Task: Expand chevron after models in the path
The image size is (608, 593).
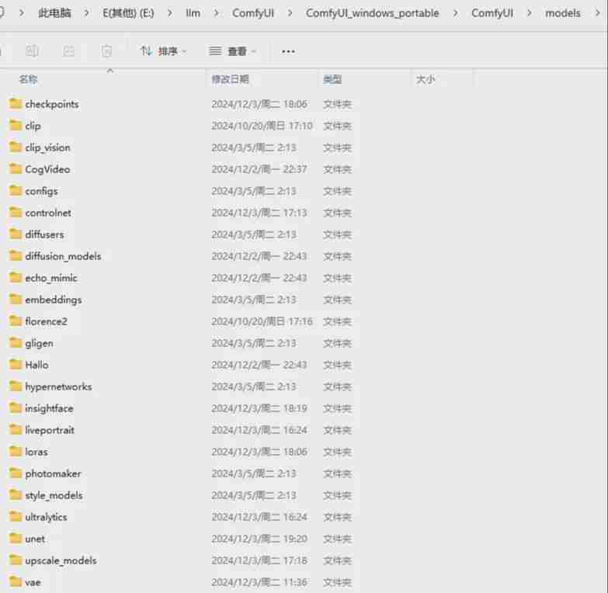Action: 597,13
